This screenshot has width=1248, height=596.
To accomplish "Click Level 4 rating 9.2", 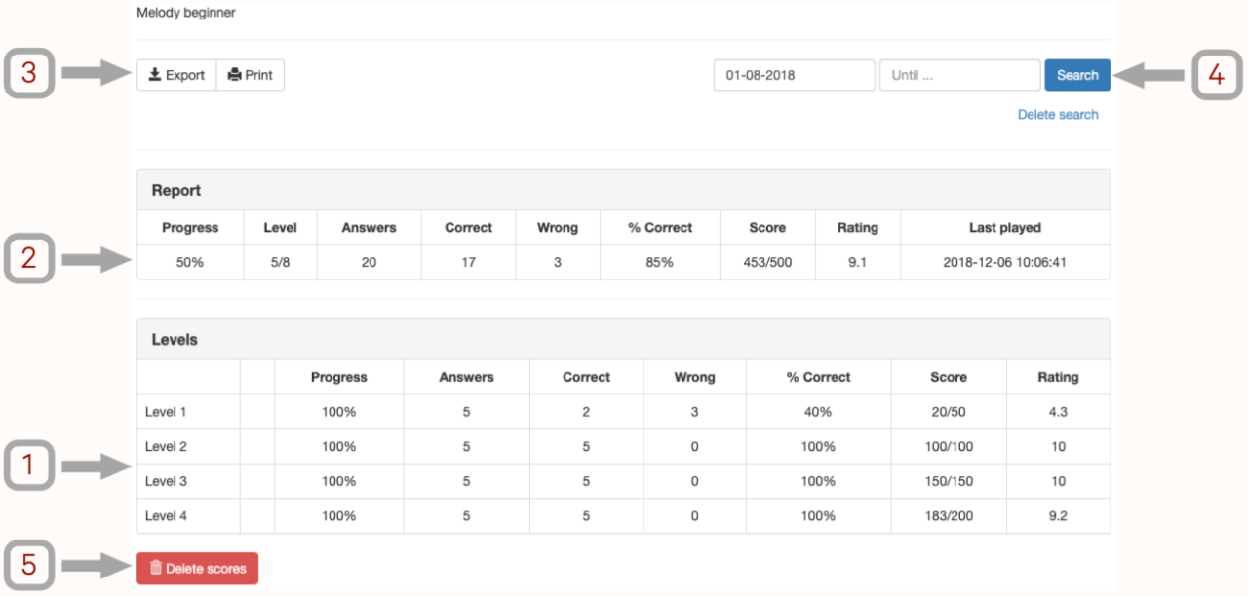I will click(x=1058, y=516).
